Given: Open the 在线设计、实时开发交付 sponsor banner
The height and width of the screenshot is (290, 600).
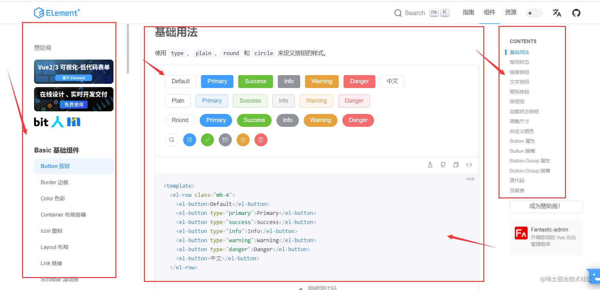Looking at the screenshot, I should click(74, 99).
